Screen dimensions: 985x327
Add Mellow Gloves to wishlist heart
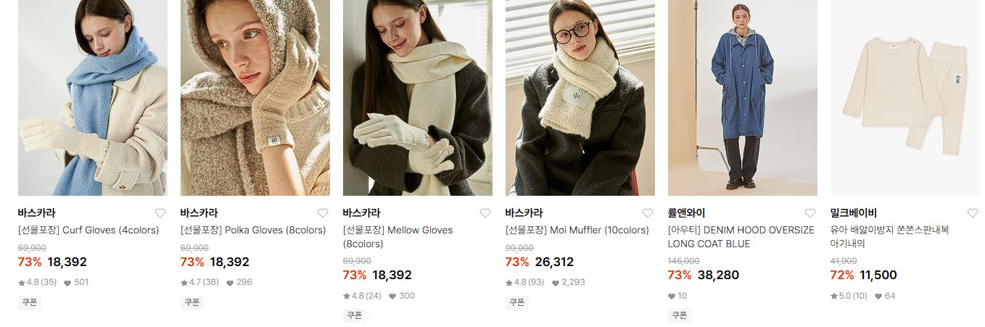(485, 213)
